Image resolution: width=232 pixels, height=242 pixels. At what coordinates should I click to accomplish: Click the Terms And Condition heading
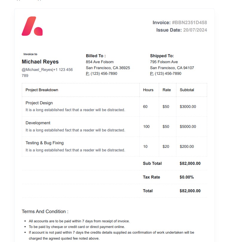point(45,212)
